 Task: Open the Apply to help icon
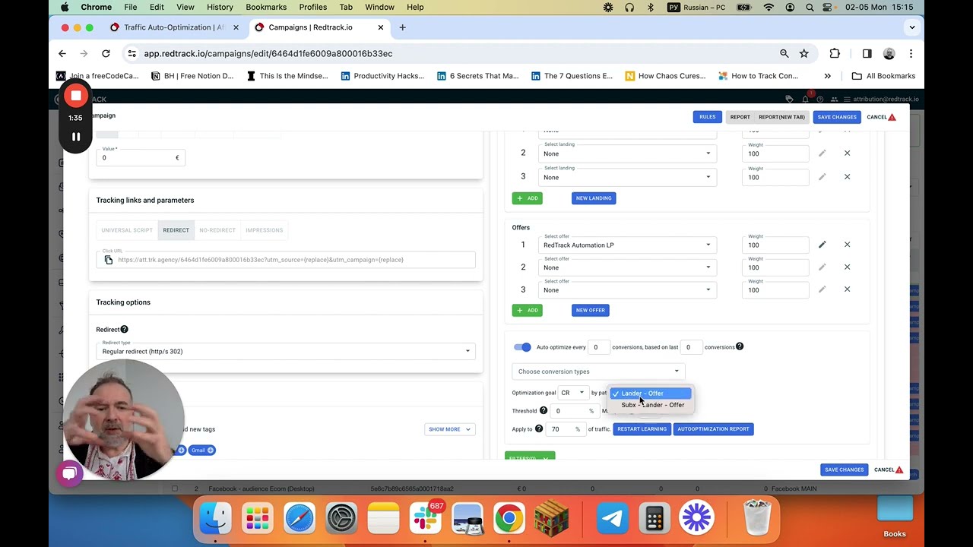coord(539,428)
